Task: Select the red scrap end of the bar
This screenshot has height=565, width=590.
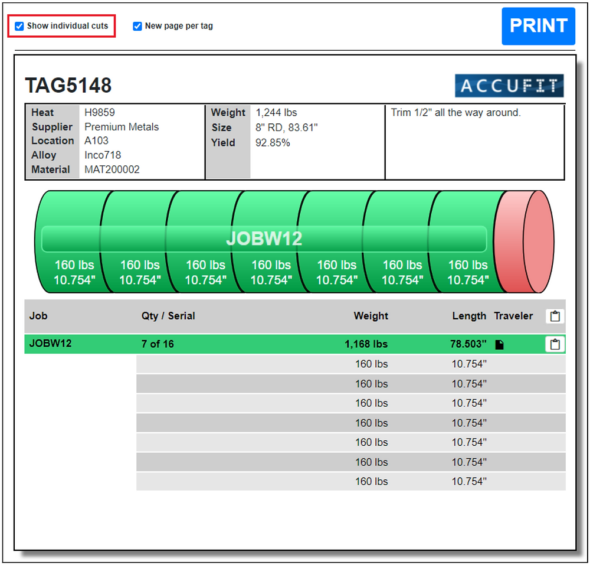Action: pyautogui.click(x=524, y=241)
